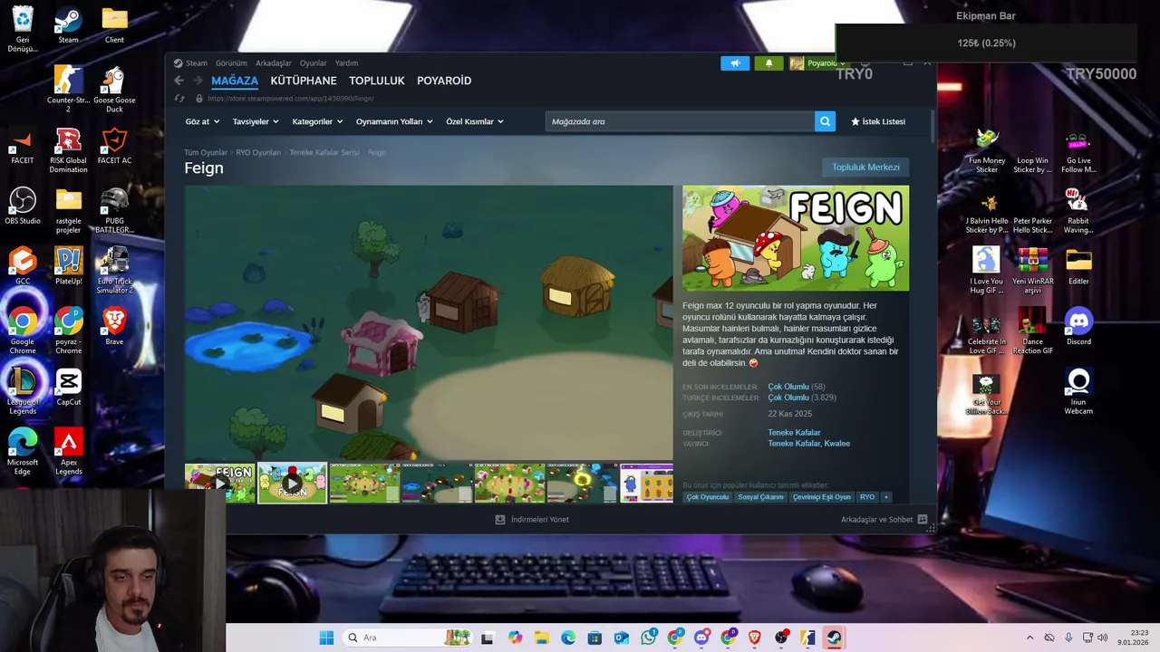This screenshot has width=1160, height=652.
Task: Select the Sosyal Çıkarım tag
Action: click(760, 497)
